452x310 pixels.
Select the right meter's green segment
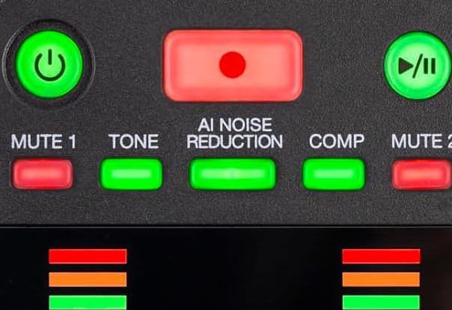click(x=381, y=303)
